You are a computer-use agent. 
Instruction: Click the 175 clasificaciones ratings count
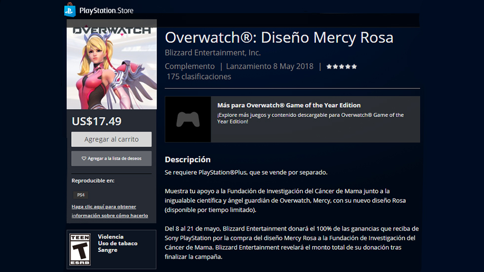point(199,77)
